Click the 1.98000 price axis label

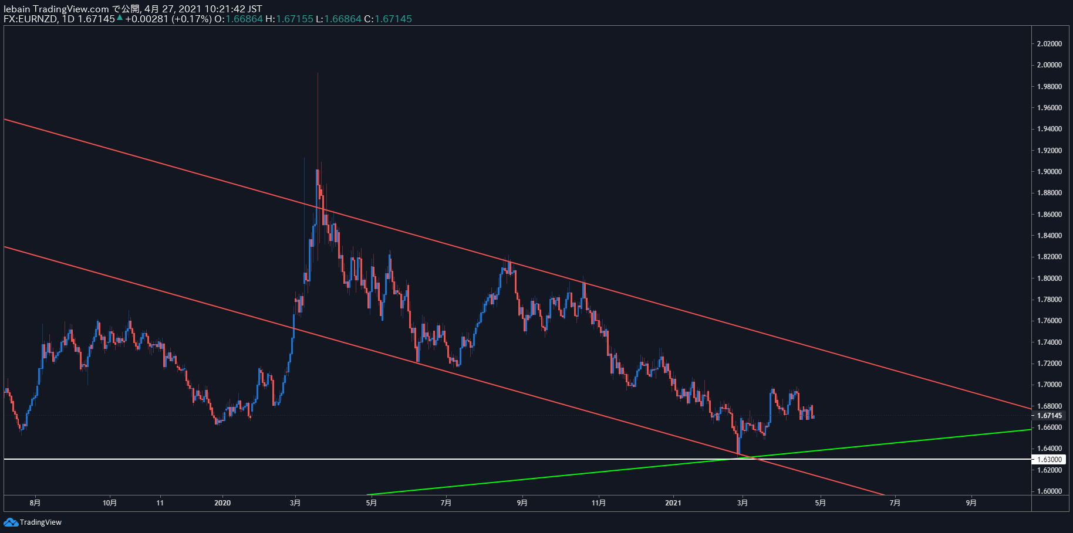(1049, 87)
